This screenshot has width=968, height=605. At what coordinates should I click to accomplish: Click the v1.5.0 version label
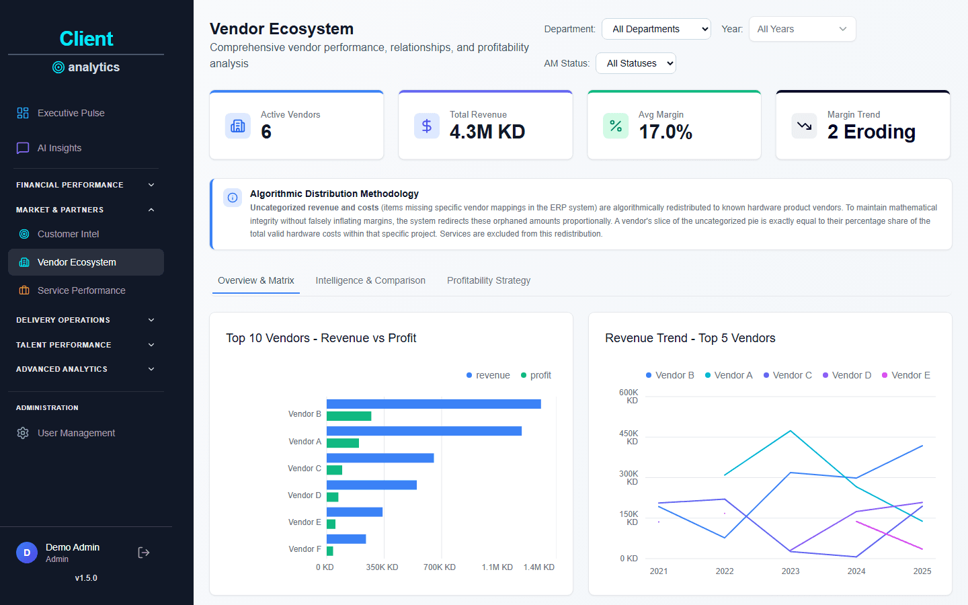click(86, 578)
